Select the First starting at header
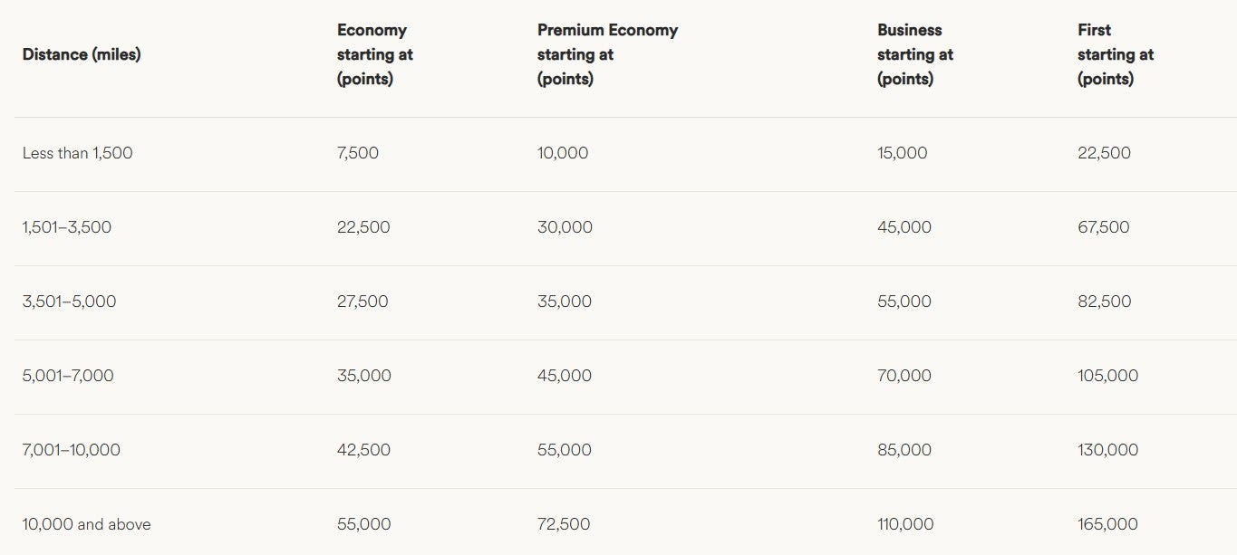Screen dimensions: 1237x555 pos(1115,54)
